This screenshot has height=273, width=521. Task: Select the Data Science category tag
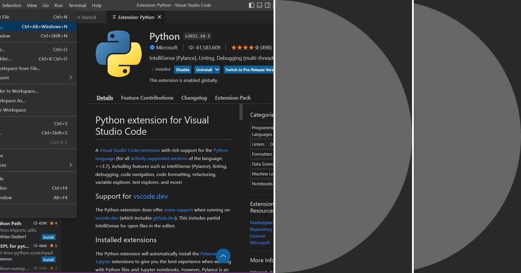click(262, 164)
